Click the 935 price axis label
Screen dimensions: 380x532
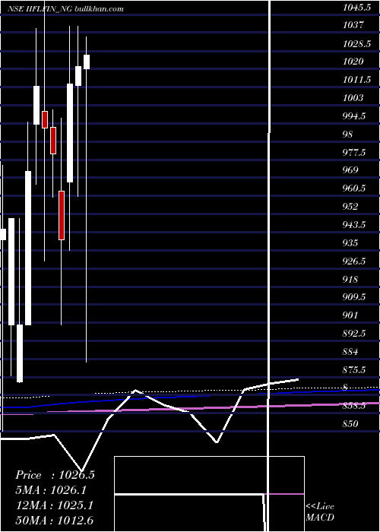350,242
